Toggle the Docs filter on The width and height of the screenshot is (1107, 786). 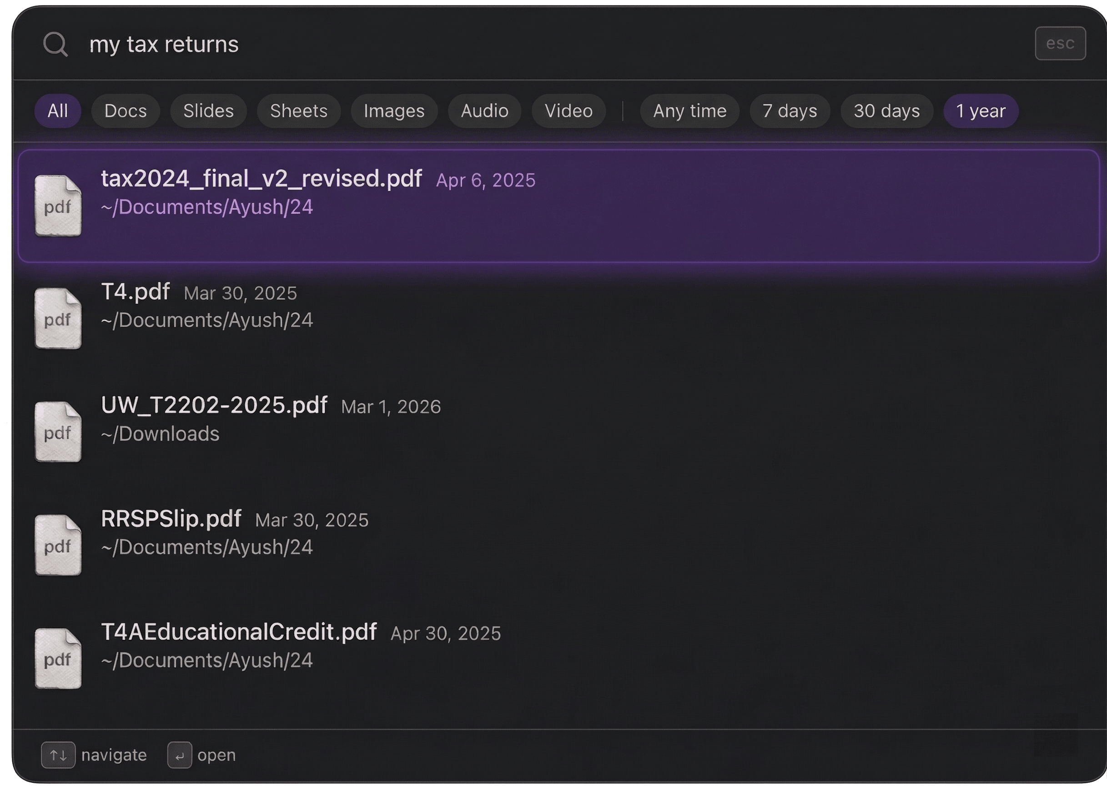pyautogui.click(x=126, y=111)
